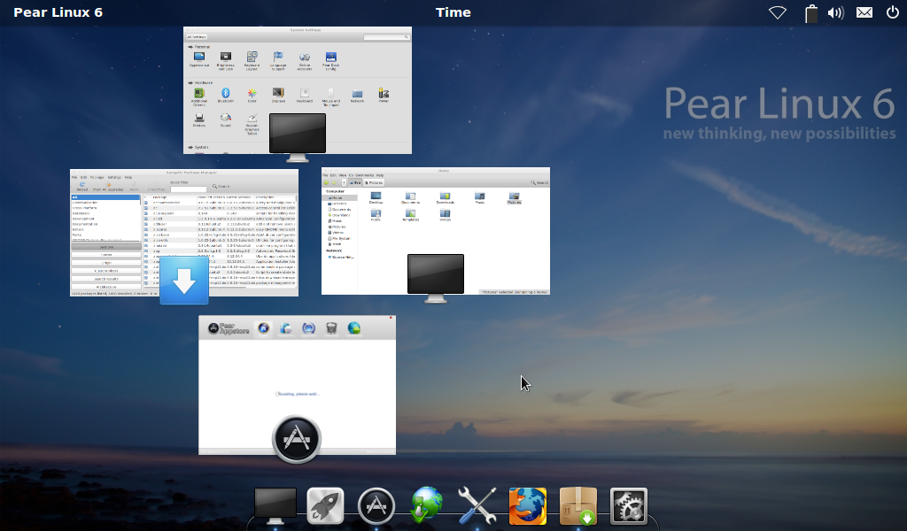The height and width of the screenshot is (531, 907).
Task: Click All Settings in System Settings window
Action: (197, 37)
